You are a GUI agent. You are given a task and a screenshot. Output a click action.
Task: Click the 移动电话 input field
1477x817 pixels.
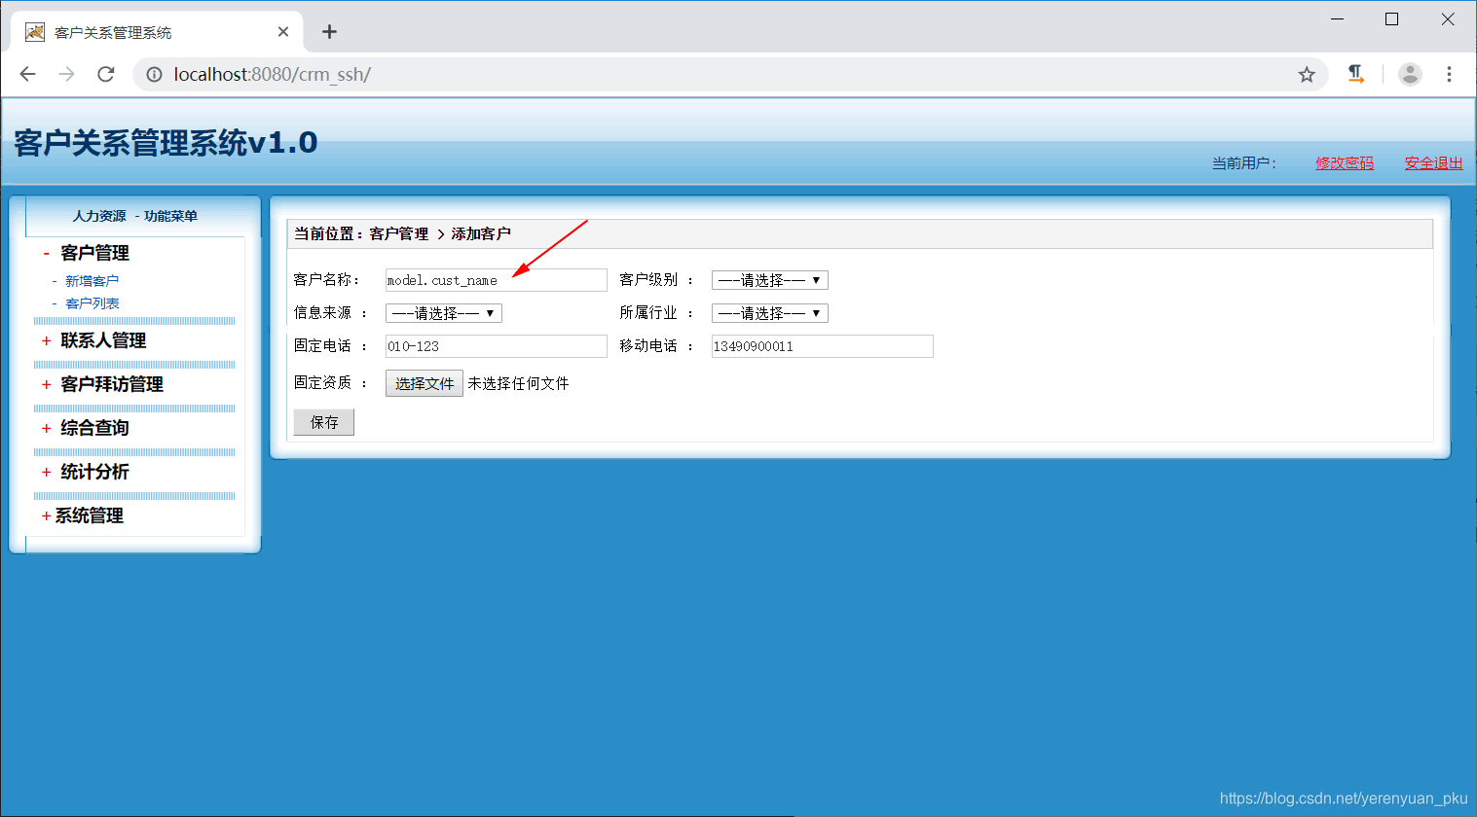click(822, 346)
